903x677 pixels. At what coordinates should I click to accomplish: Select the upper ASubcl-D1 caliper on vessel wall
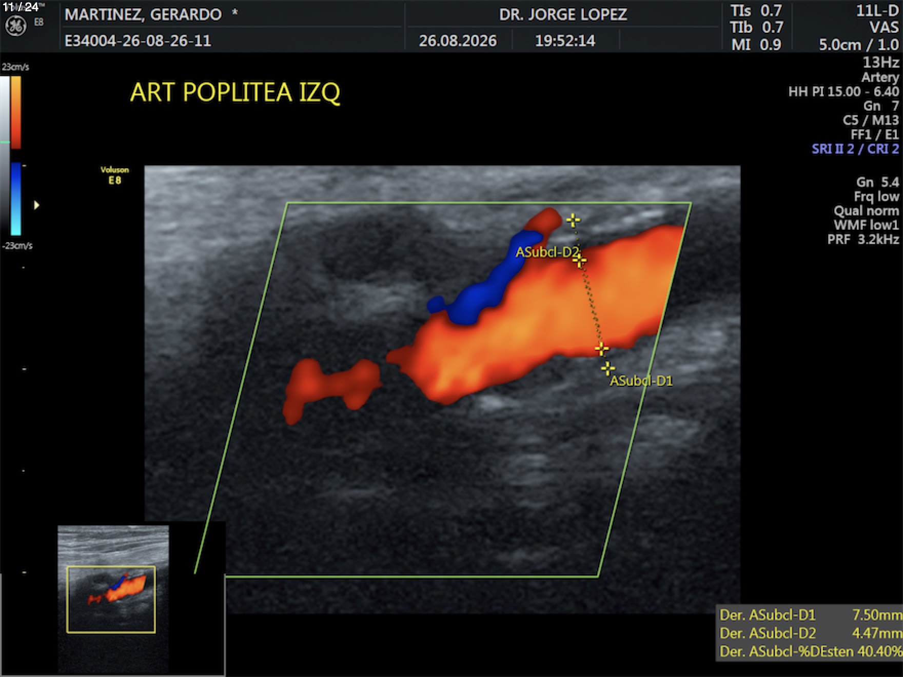pos(601,349)
